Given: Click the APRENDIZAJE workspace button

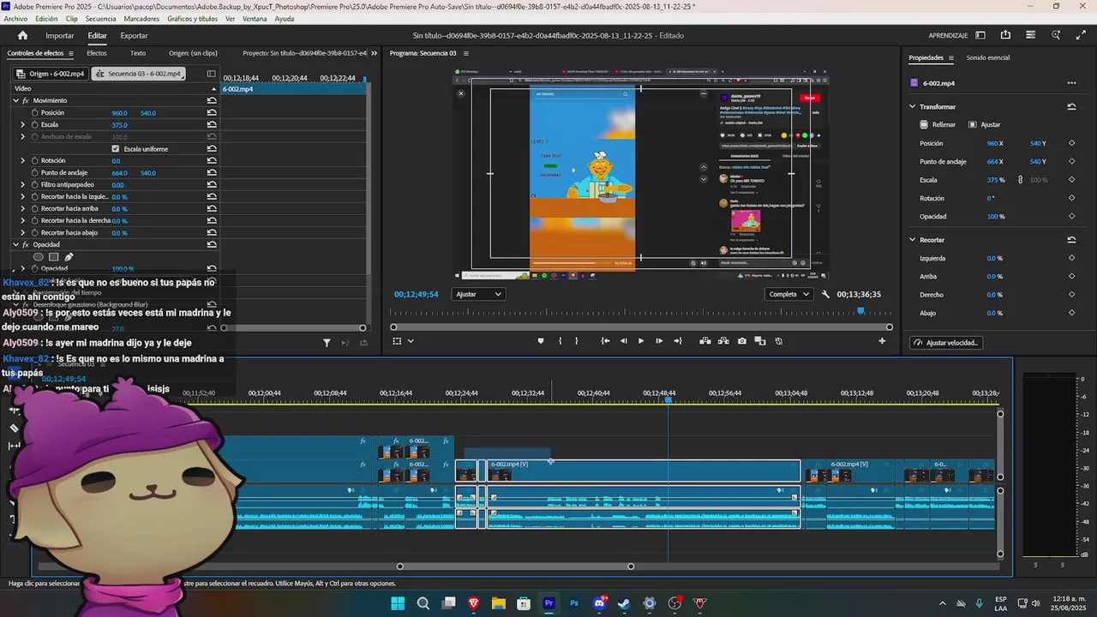Looking at the screenshot, I should pos(948,35).
